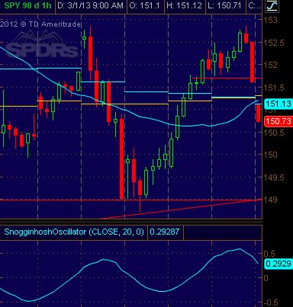Click the High price readout H: 151.12
Image resolution: width=293 pixels, height=307 pixels.
184,5
